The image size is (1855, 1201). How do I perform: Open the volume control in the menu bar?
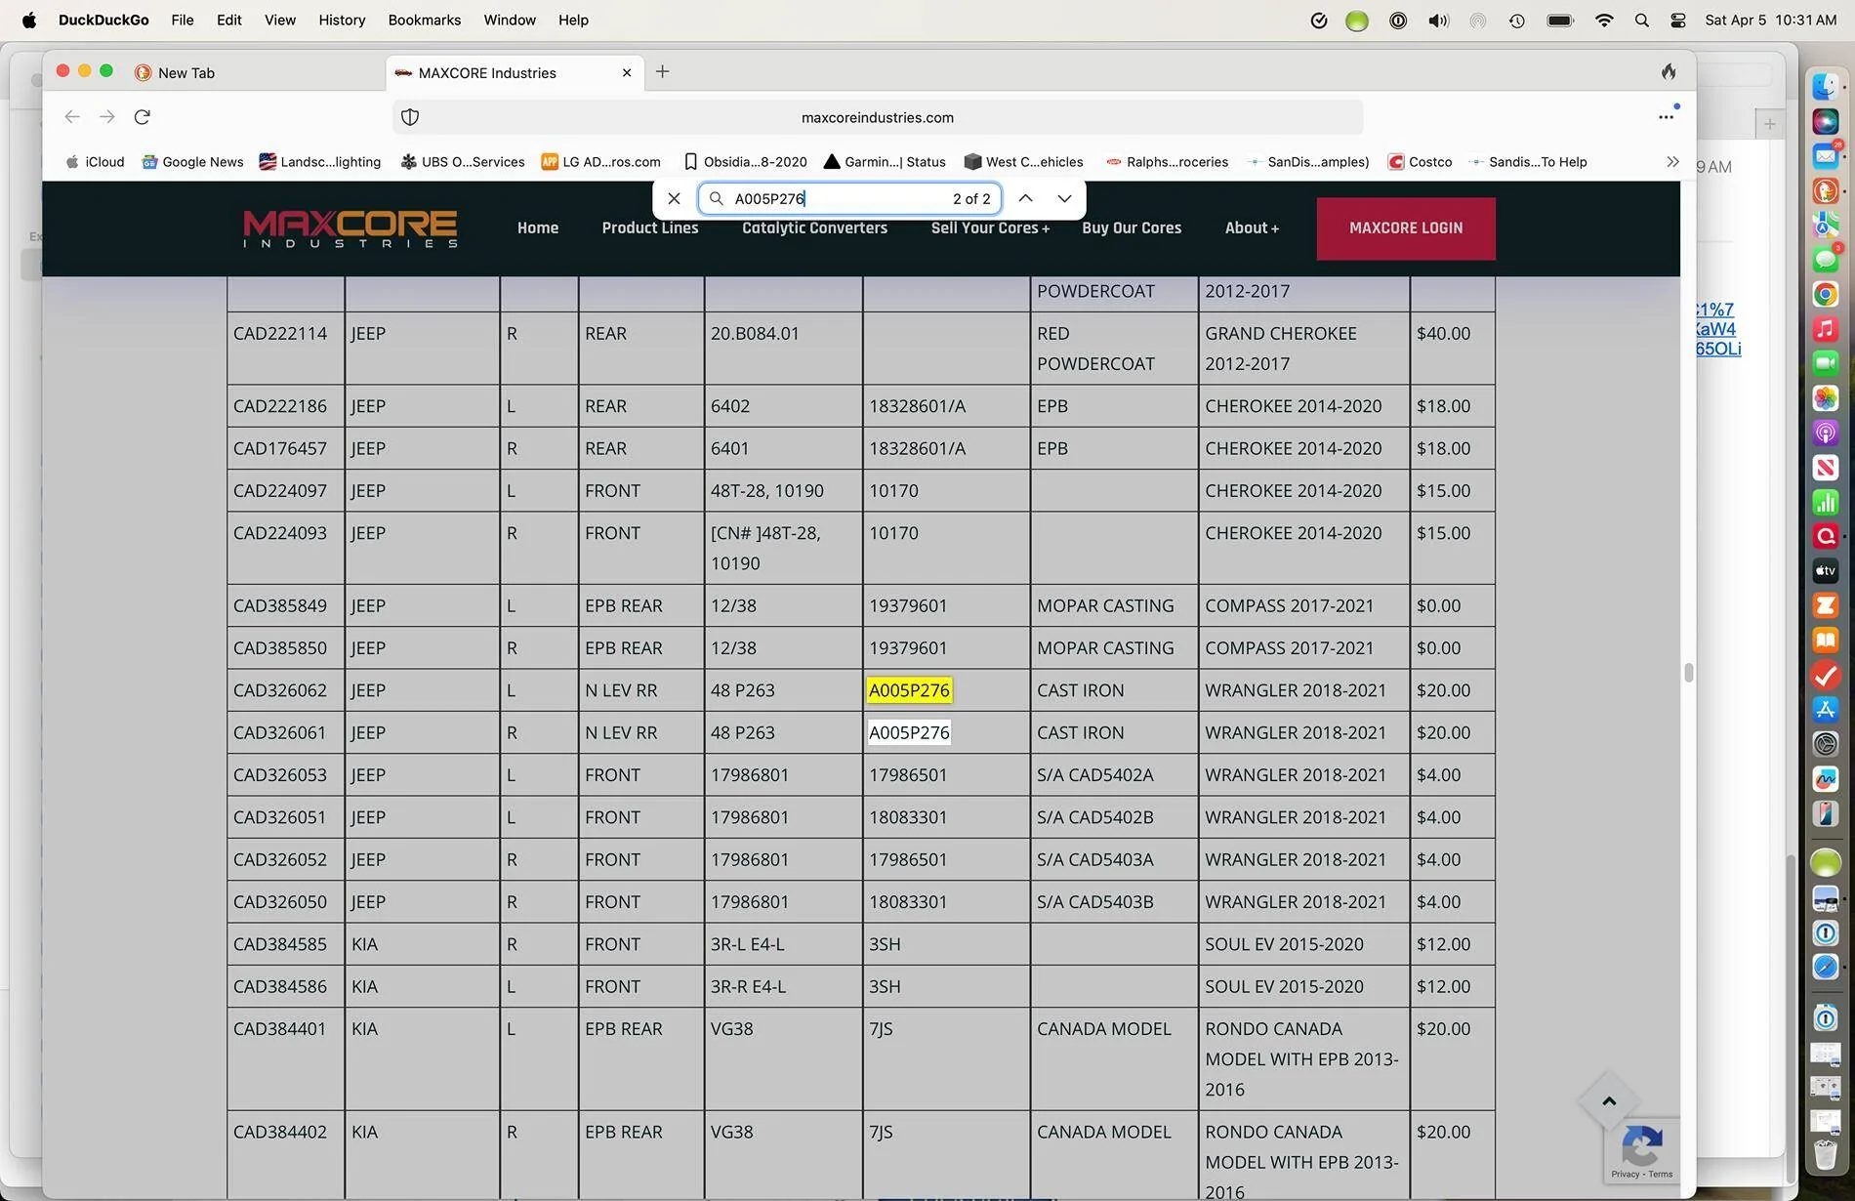coord(1438,21)
